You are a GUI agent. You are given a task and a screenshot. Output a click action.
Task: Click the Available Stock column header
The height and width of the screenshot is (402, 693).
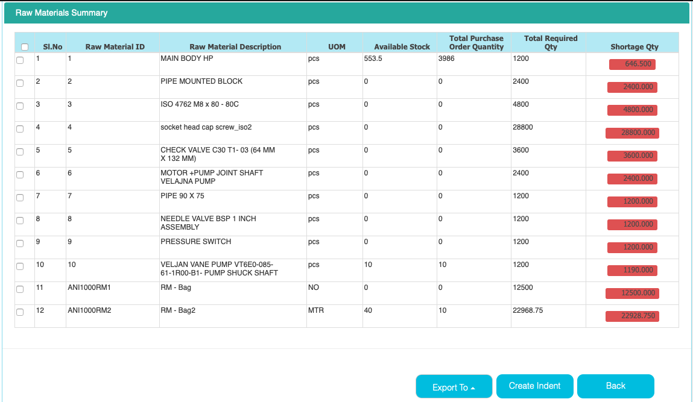point(402,47)
